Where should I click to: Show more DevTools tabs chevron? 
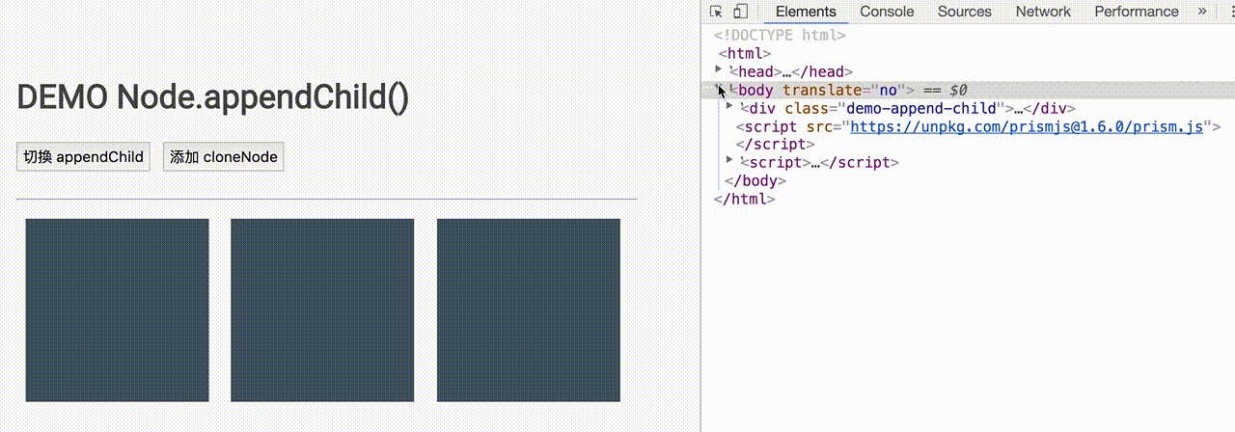(1202, 12)
